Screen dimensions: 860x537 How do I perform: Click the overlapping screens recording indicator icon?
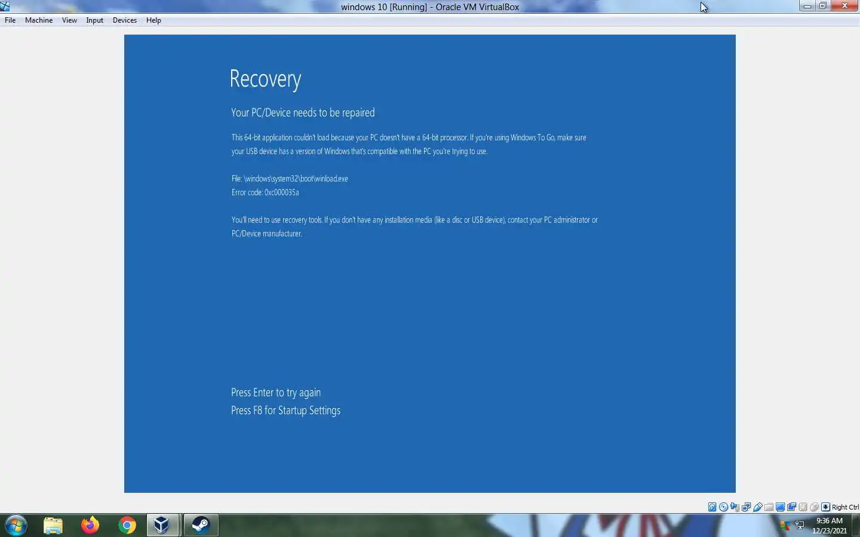click(x=791, y=507)
